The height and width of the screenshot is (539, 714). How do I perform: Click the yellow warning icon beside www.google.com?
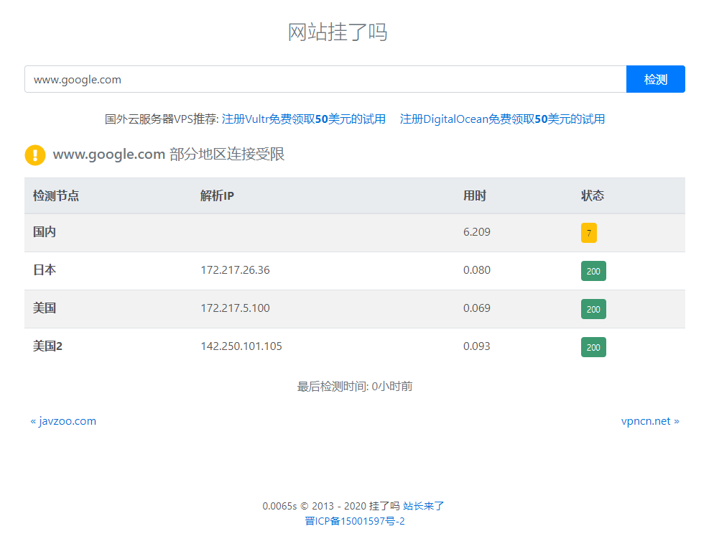click(34, 155)
